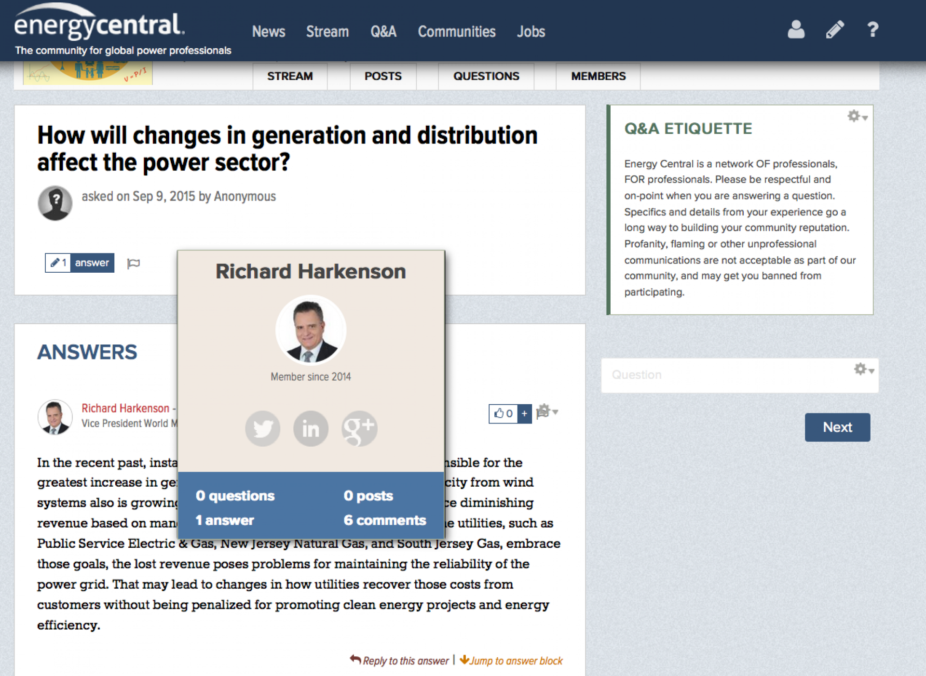The image size is (926, 676).
Task: Click into the Question input field
Action: (x=723, y=375)
